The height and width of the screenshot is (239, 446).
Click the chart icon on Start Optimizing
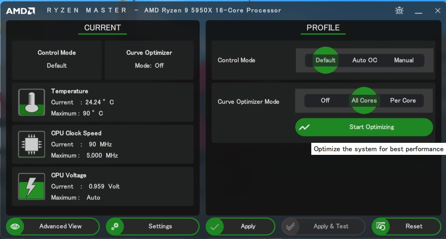305,127
